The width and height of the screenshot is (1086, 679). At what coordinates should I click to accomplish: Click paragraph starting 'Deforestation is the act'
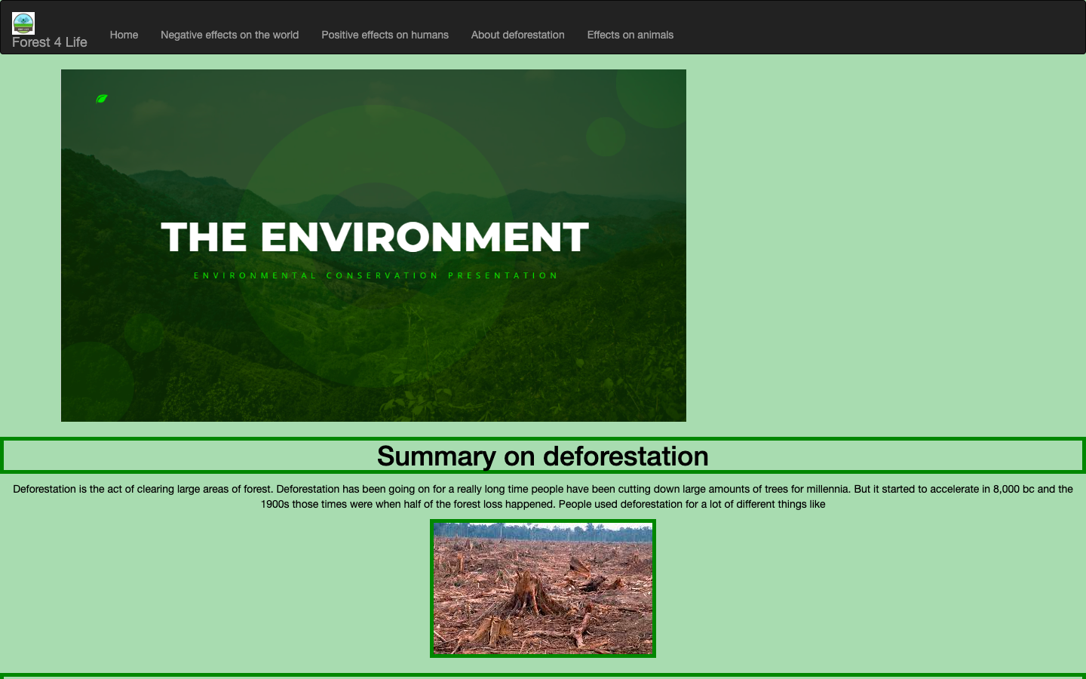[543, 496]
